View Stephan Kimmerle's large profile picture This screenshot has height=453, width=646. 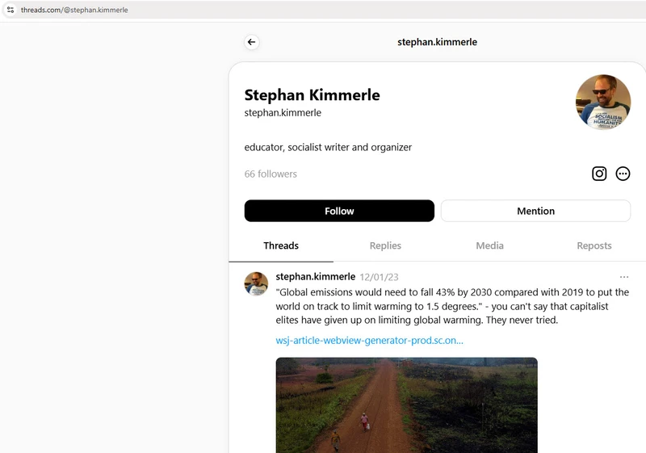(x=603, y=102)
